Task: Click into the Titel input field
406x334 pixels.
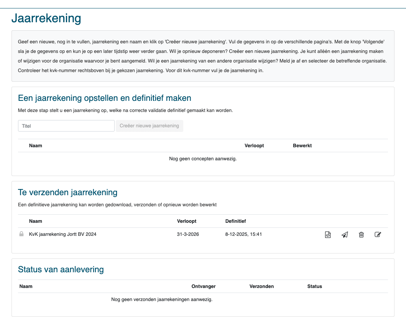Action: [66, 126]
